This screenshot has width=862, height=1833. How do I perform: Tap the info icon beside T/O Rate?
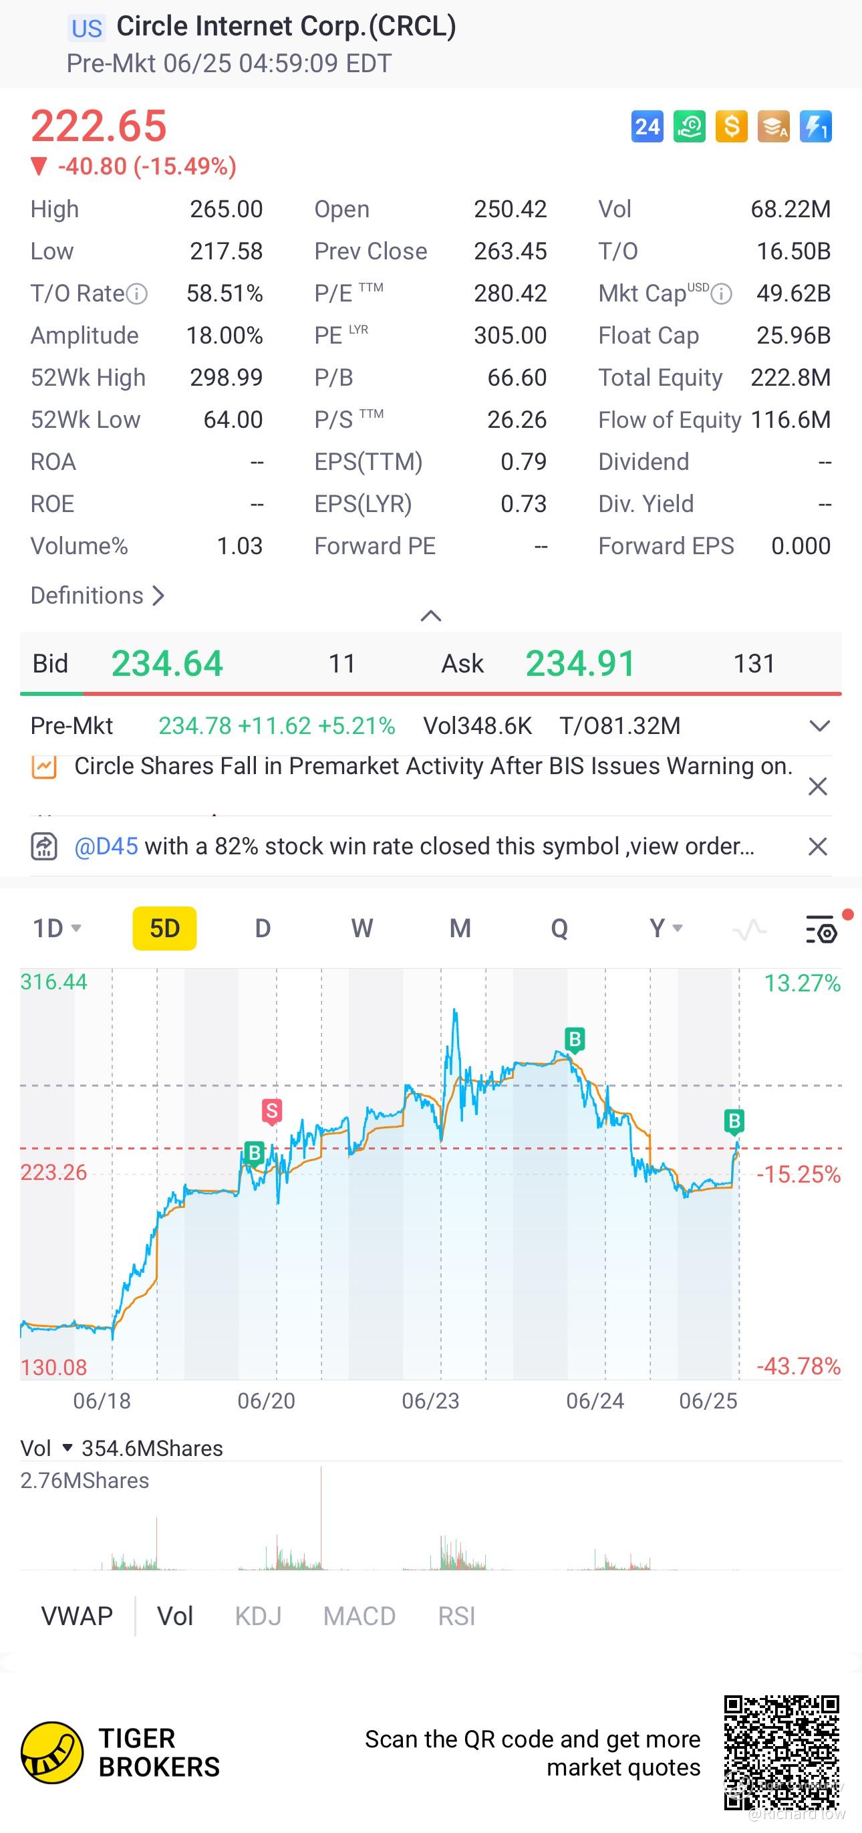(x=136, y=293)
